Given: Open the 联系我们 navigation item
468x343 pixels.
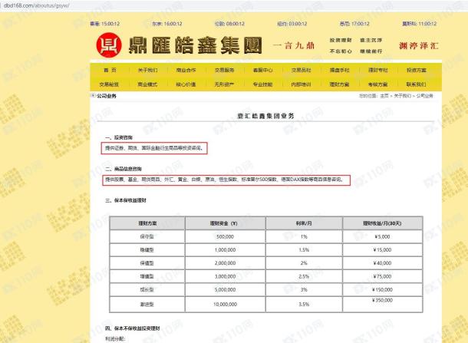Looking at the screenshot, I should click(416, 84).
